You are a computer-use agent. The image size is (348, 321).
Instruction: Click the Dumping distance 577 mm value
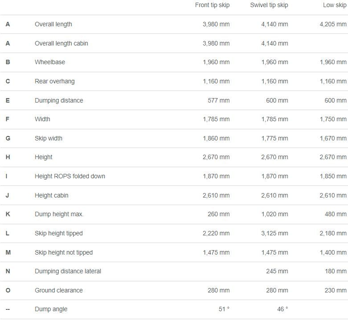(218, 101)
